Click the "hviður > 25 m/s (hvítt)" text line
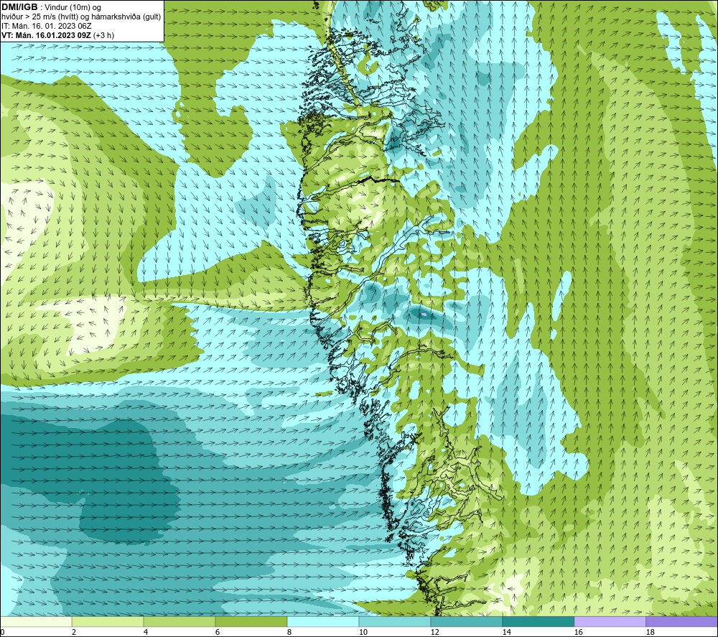This screenshot has height=637, width=718. pyautogui.click(x=39, y=17)
